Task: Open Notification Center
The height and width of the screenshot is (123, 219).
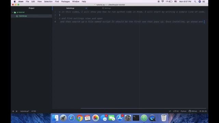Action: (x=204, y=1)
